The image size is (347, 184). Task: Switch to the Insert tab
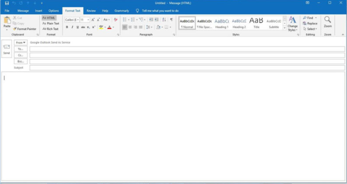click(x=39, y=10)
